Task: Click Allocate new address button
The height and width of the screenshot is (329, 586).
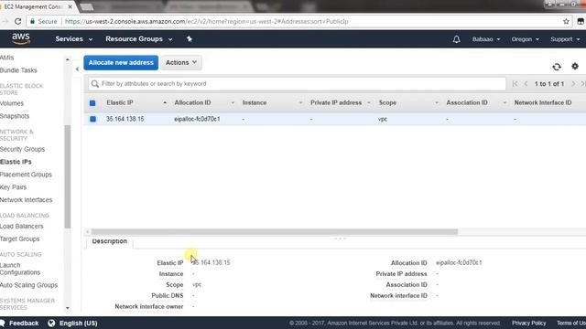Action: pos(121,63)
